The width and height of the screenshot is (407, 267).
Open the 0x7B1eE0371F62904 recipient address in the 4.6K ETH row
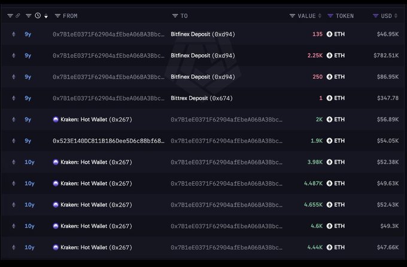tap(226, 226)
